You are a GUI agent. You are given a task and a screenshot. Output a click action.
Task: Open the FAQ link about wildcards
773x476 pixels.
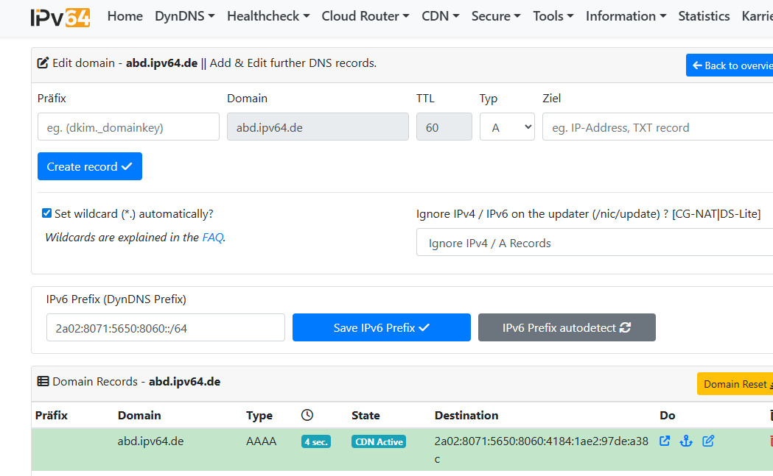pyautogui.click(x=213, y=237)
